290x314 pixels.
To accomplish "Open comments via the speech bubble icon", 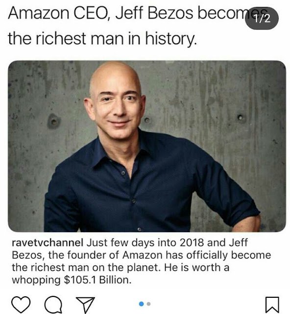I will [53, 305].
